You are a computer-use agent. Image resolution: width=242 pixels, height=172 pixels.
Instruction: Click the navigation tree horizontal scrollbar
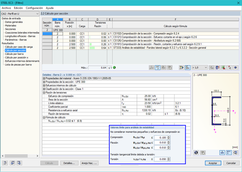click(x=16, y=156)
